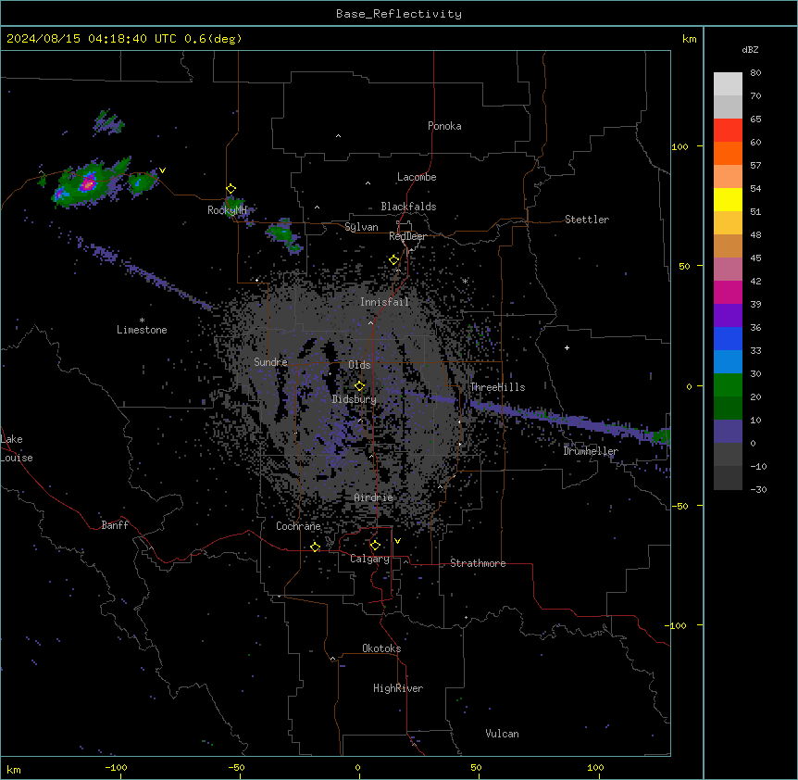This screenshot has height=780, width=798.
Task: Click the Olds label
Action: point(359,365)
